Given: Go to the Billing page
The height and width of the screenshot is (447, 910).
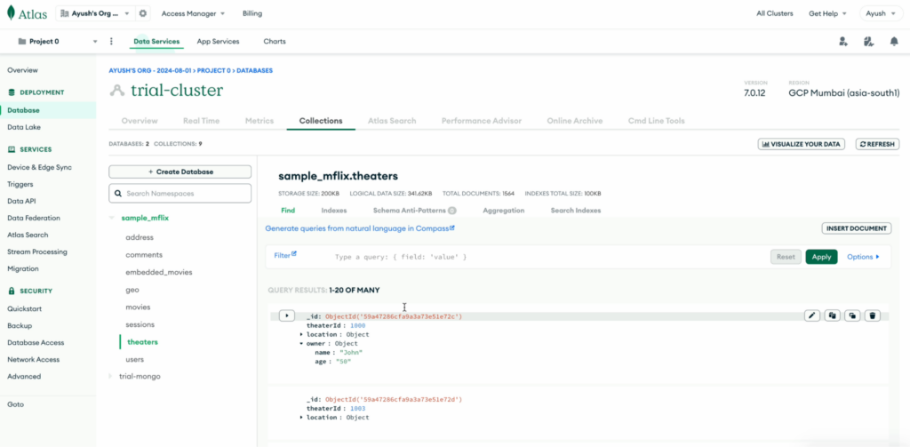Looking at the screenshot, I should tap(251, 13).
